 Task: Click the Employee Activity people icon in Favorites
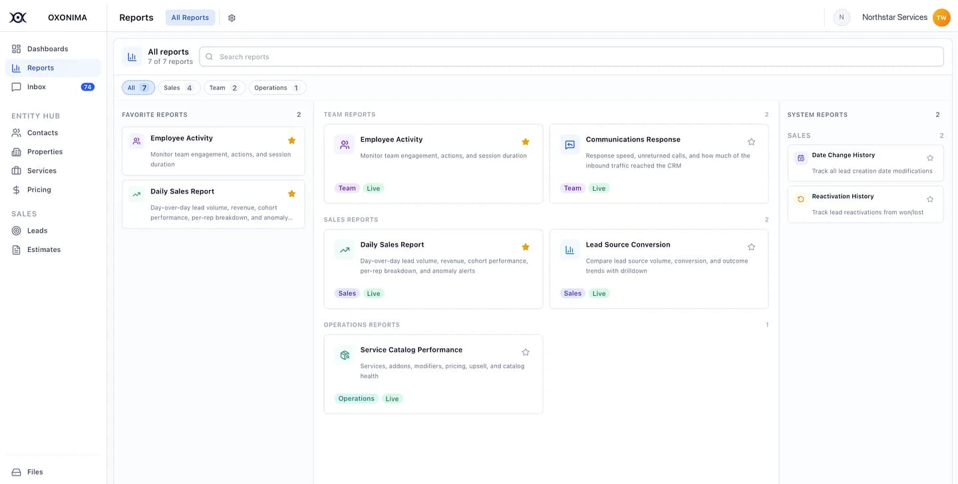(x=136, y=142)
